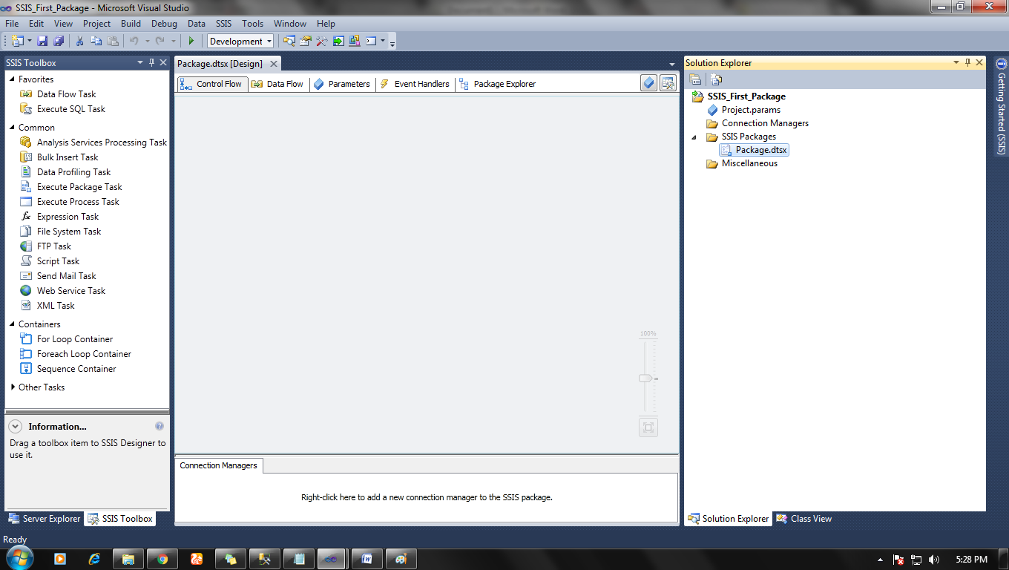Image resolution: width=1009 pixels, height=570 pixels.
Task: Select Connection Managers folder in Solution Explorer
Action: [757, 123]
